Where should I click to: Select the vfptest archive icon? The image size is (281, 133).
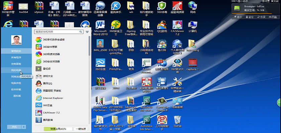39,7
